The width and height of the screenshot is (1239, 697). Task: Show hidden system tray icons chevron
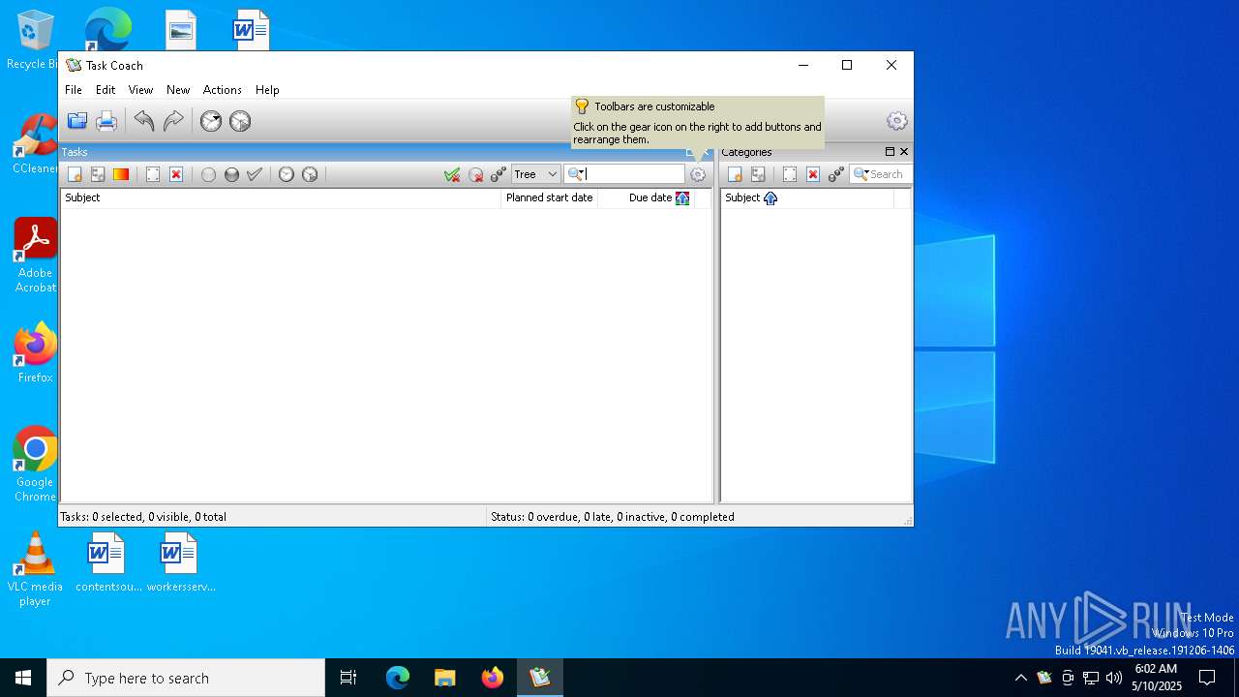1020,678
